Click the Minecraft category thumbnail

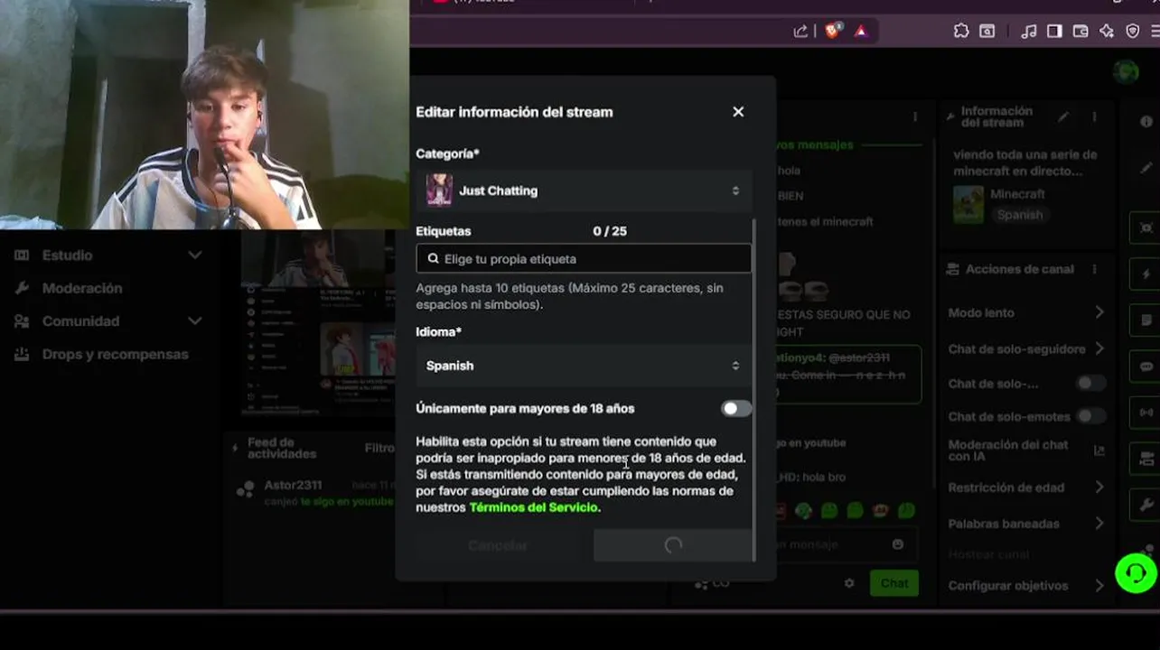[968, 204]
